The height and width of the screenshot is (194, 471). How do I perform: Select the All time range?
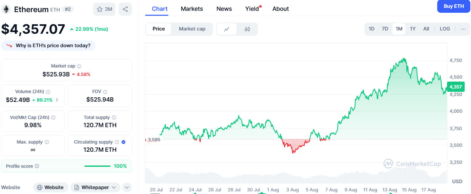pos(426,29)
